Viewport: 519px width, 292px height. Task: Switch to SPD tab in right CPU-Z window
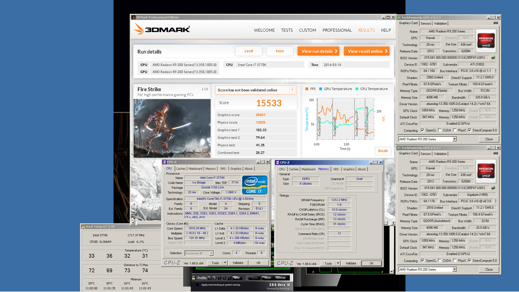(336, 169)
